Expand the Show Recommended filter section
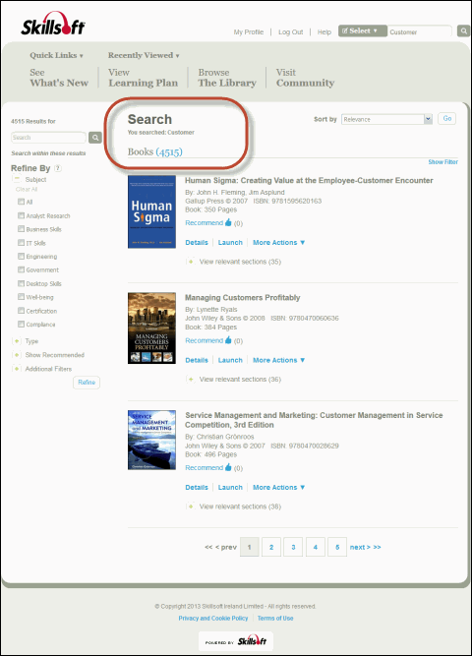This screenshot has width=472, height=656. click(17, 355)
